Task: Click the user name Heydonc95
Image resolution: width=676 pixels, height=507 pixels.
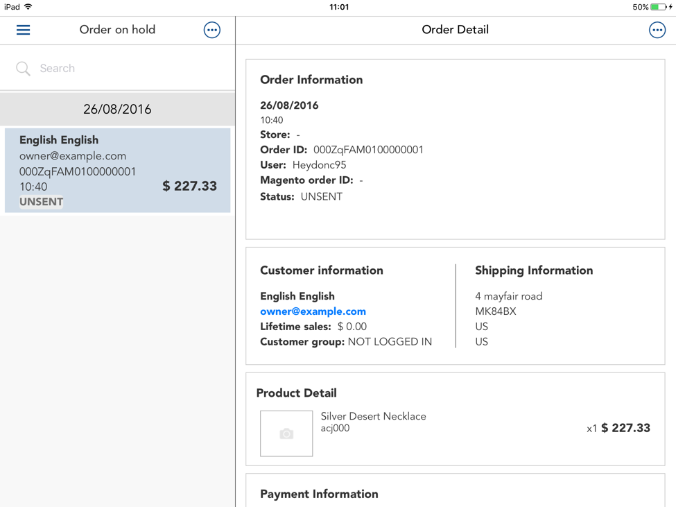Action: [x=319, y=164]
